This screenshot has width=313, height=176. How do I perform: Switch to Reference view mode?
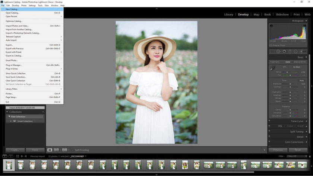(x=56, y=150)
